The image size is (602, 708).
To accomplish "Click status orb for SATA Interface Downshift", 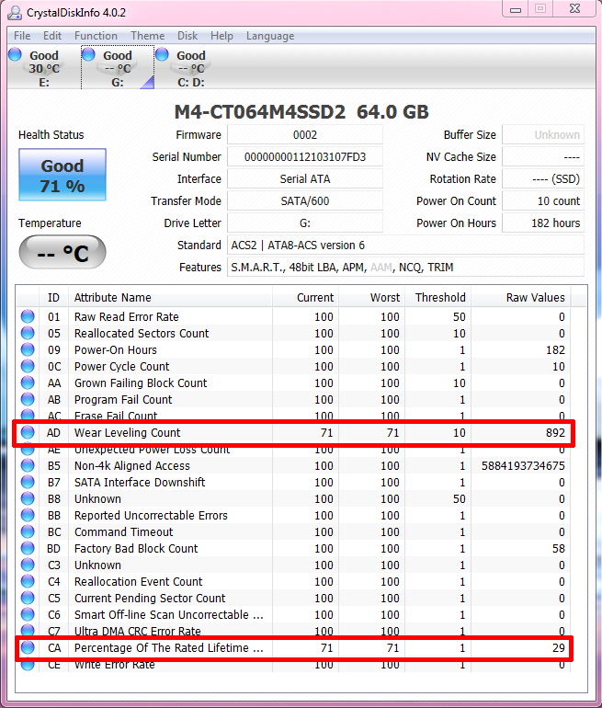I will tap(28, 482).
